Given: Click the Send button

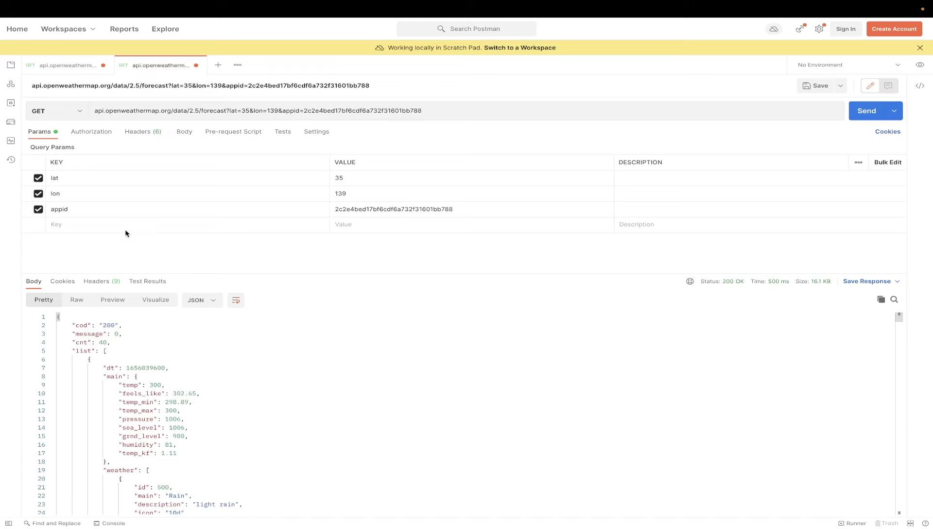Looking at the screenshot, I should point(867,111).
